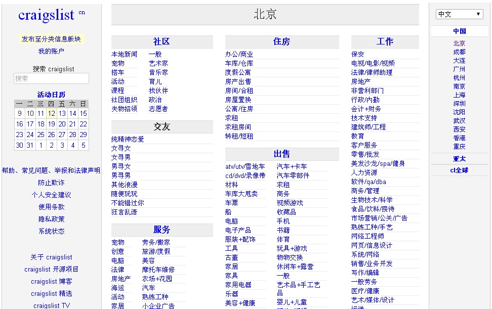Open 使用条款 link
Screen dimensions: 492x309
point(52,207)
